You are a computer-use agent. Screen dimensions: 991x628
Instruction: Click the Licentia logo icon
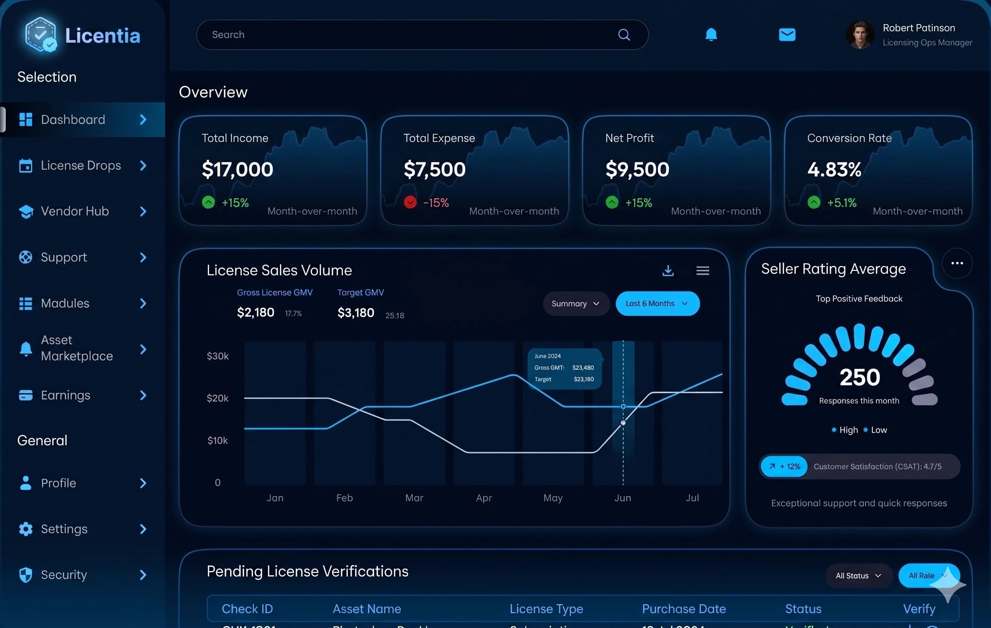click(40, 35)
